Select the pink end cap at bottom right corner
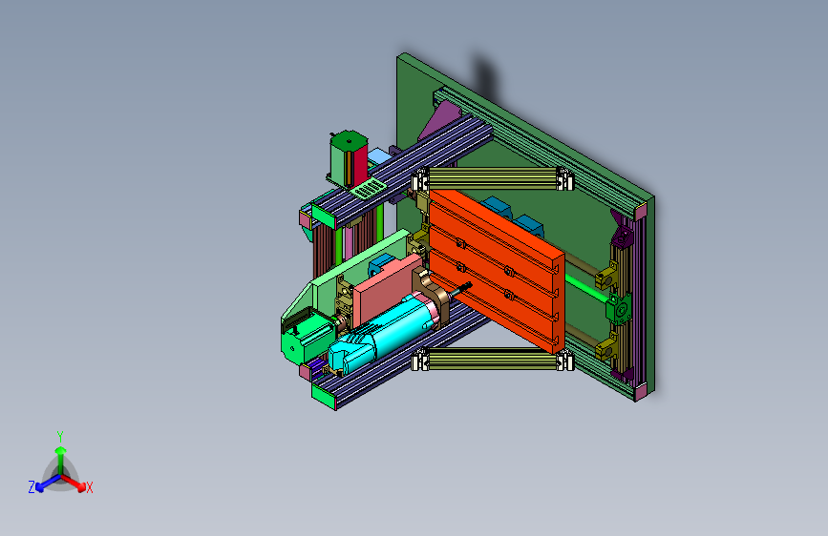The height and width of the screenshot is (536, 828). [x=641, y=393]
